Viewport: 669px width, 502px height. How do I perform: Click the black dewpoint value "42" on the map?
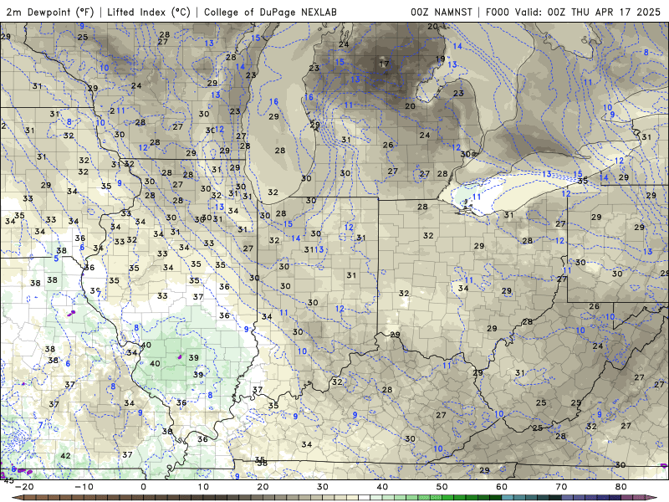(x=65, y=456)
